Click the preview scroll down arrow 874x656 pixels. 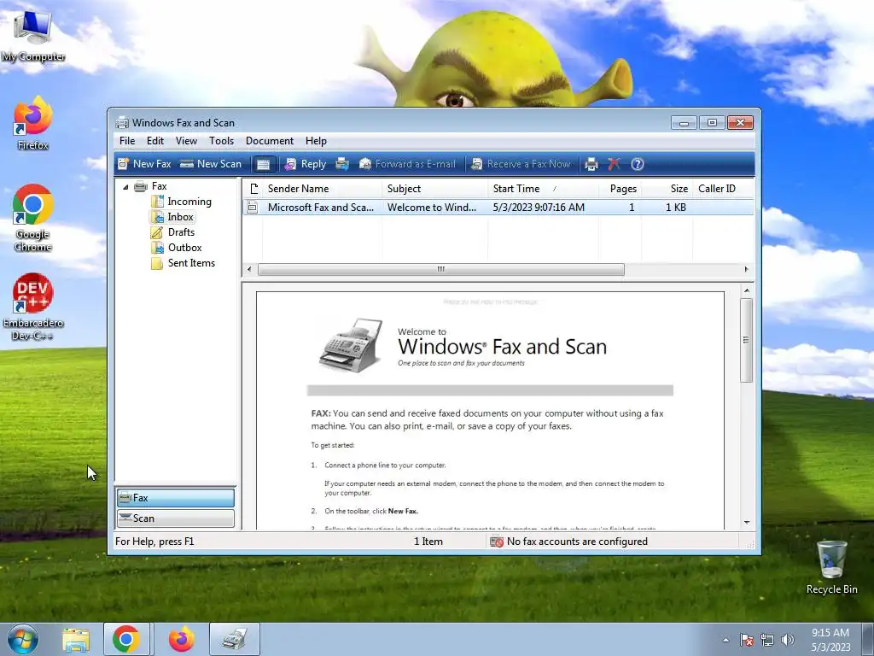click(746, 523)
